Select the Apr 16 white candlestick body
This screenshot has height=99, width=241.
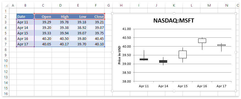pos(202,41)
